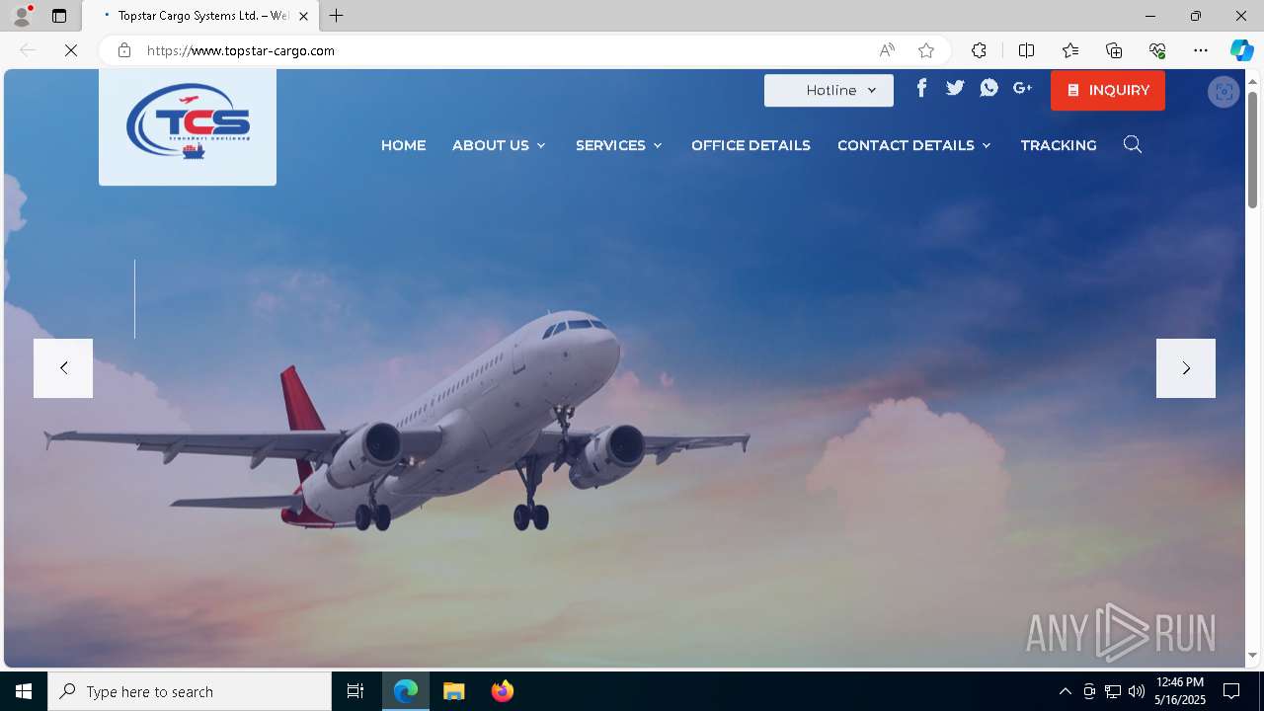The width and height of the screenshot is (1264, 711).
Task: Expand the SERVICES chevron
Action: 658,146
